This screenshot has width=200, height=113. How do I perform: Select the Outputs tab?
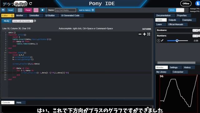[x=174, y=20]
